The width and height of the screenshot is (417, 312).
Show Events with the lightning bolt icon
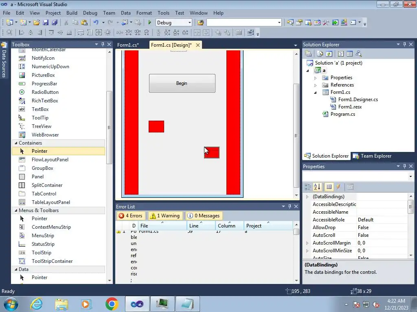click(x=338, y=187)
